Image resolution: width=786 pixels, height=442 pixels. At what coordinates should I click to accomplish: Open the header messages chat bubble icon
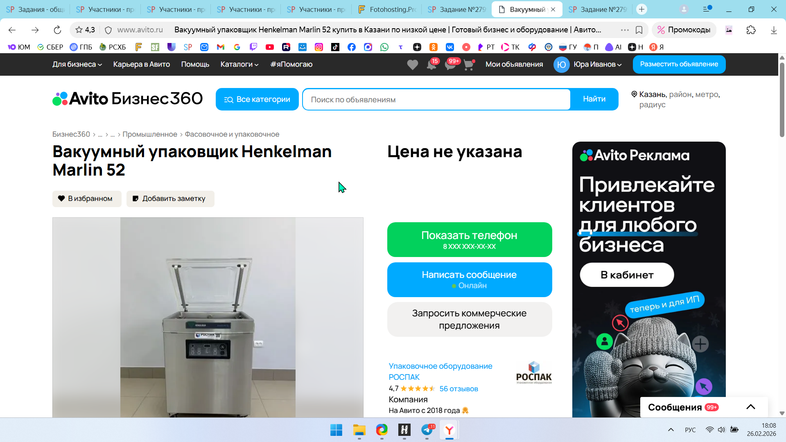click(450, 65)
